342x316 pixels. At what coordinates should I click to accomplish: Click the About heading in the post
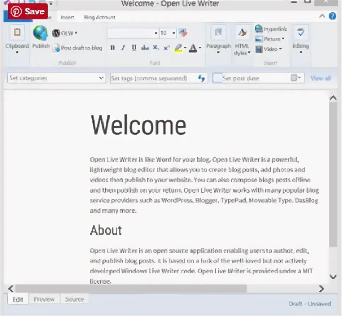click(x=106, y=230)
